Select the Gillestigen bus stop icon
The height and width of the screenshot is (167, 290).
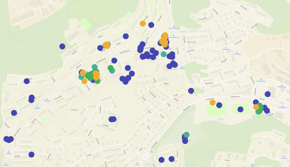pos(8,152)
